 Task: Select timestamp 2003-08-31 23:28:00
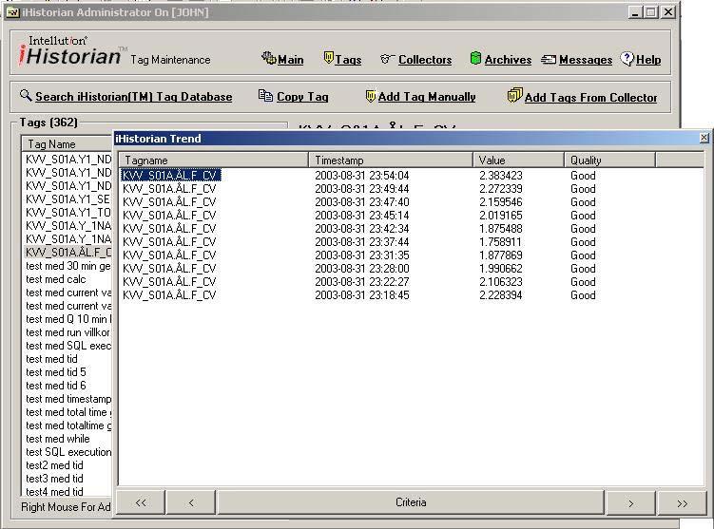[362, 269]
